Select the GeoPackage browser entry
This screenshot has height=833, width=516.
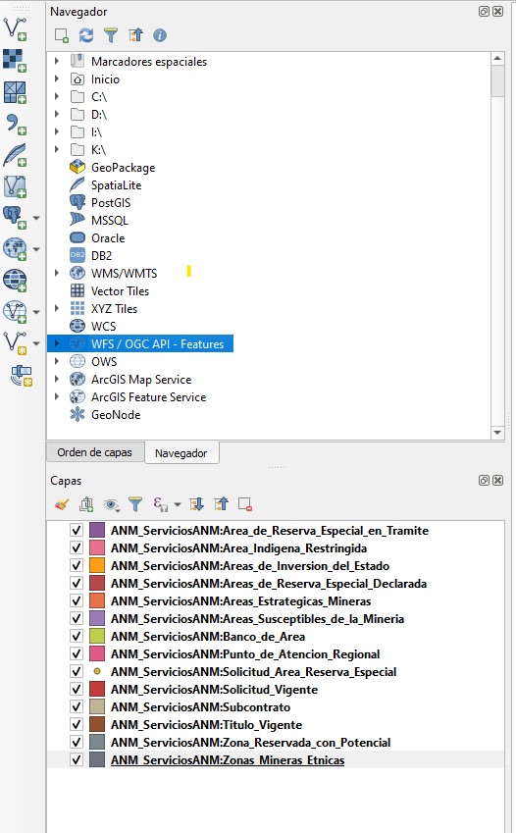click(x=124, y=168)
